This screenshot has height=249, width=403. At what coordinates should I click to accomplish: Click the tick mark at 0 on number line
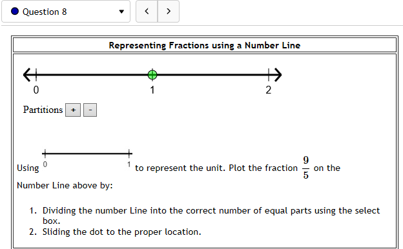coord(36,75)
